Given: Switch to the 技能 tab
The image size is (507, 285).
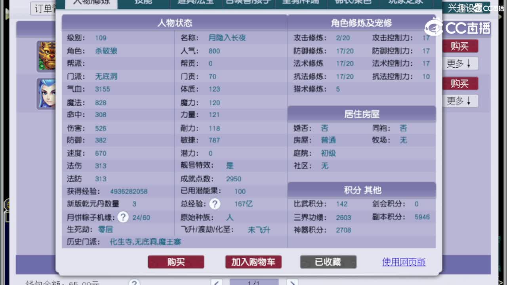Looking at the screenshot, I should coord(143,2).
